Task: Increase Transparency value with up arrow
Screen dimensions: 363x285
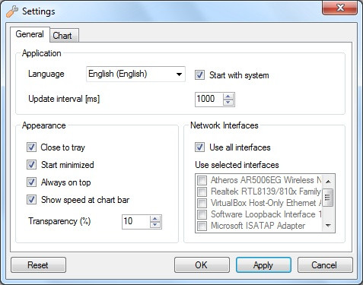Action: (155, 219)
